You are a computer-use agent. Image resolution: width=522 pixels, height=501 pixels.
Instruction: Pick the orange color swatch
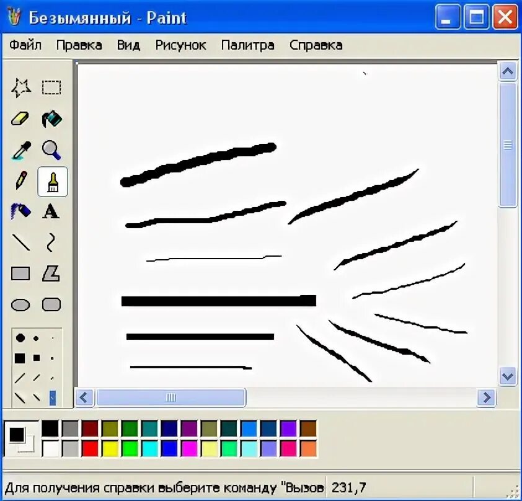(x=308, y=449)
